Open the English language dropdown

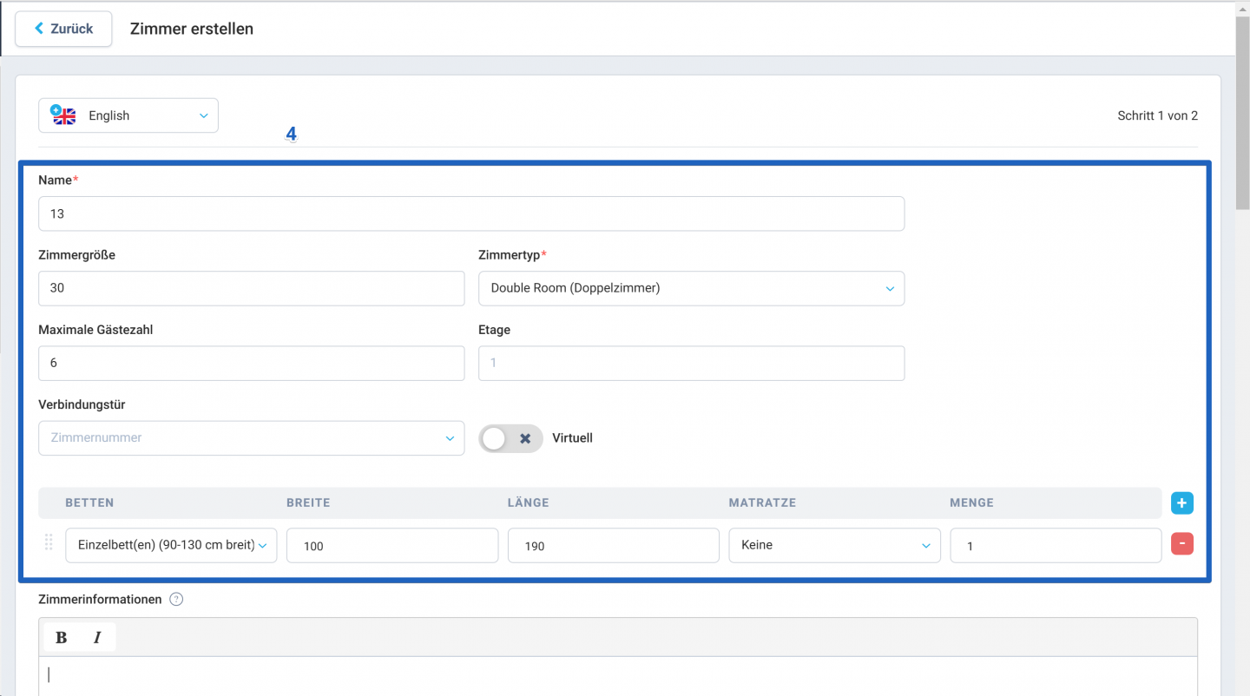point(128,115)
